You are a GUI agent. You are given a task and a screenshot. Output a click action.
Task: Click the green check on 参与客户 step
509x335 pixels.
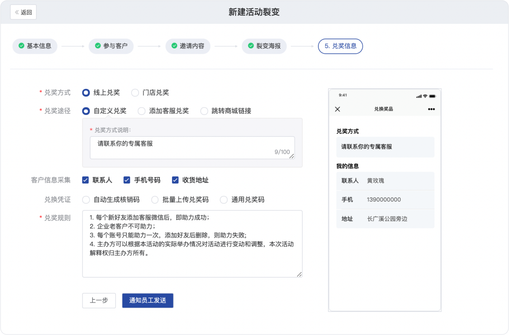coord(98,46)
